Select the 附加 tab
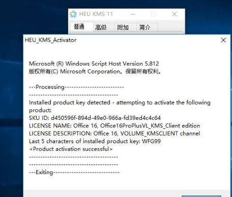232x197 pixels. pos(123,27)
